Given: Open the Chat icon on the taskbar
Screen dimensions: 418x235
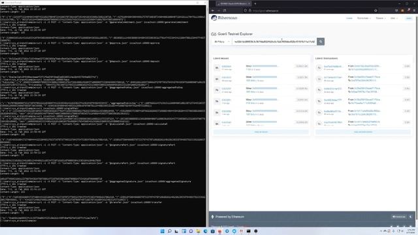Looking at the screenshot, I should (x=191, y=231).
